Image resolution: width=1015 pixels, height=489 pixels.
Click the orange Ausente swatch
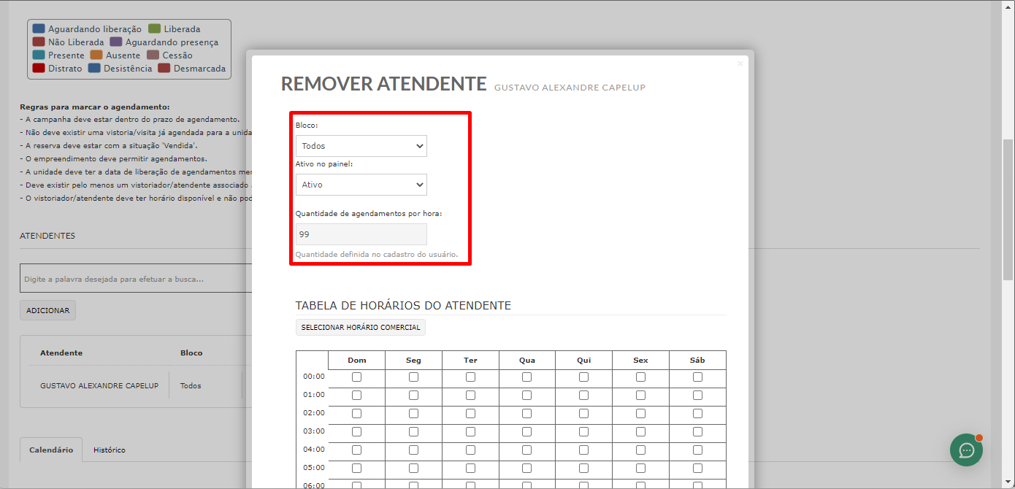click(x=96, y=55)
